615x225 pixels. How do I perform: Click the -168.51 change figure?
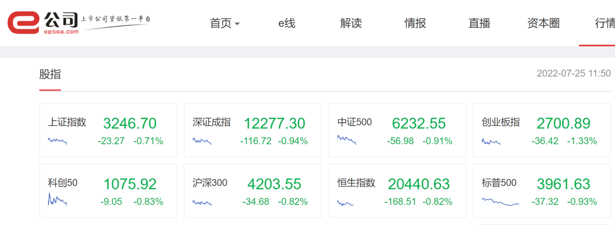pos(400,202)
